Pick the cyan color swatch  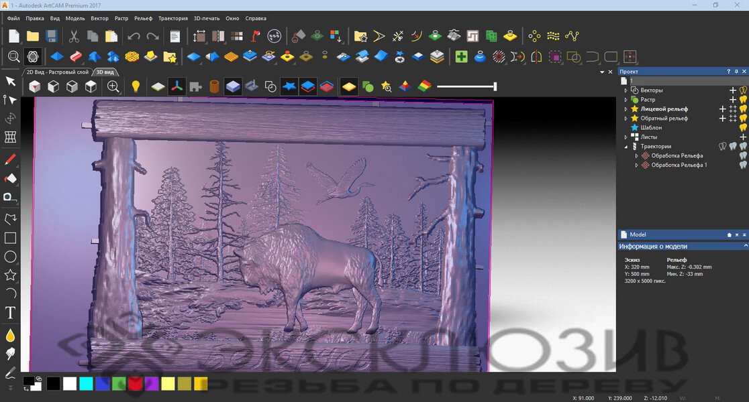(86, 384)
